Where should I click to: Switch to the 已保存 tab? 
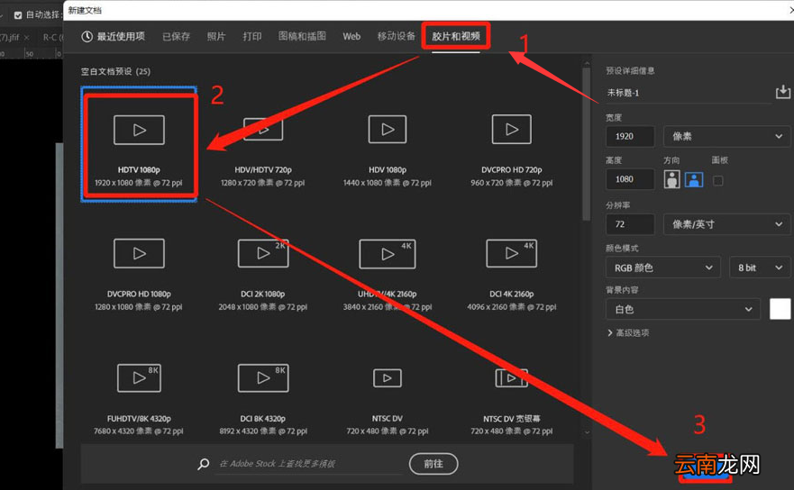tap(177, 36)
